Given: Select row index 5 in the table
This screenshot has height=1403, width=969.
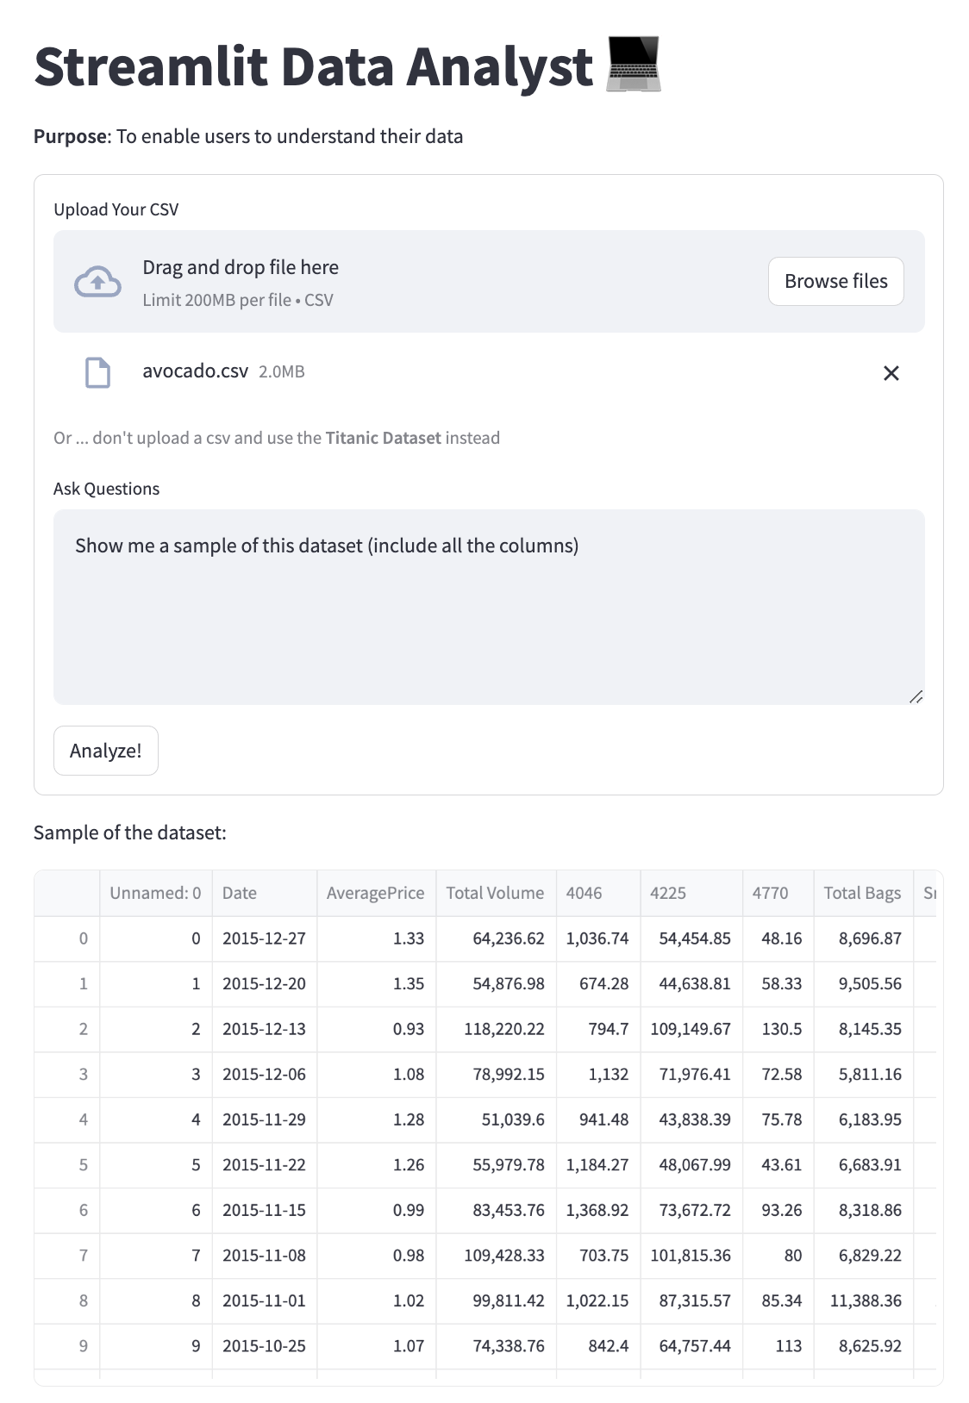Looking at the screenshot, I should (84, 1165).
